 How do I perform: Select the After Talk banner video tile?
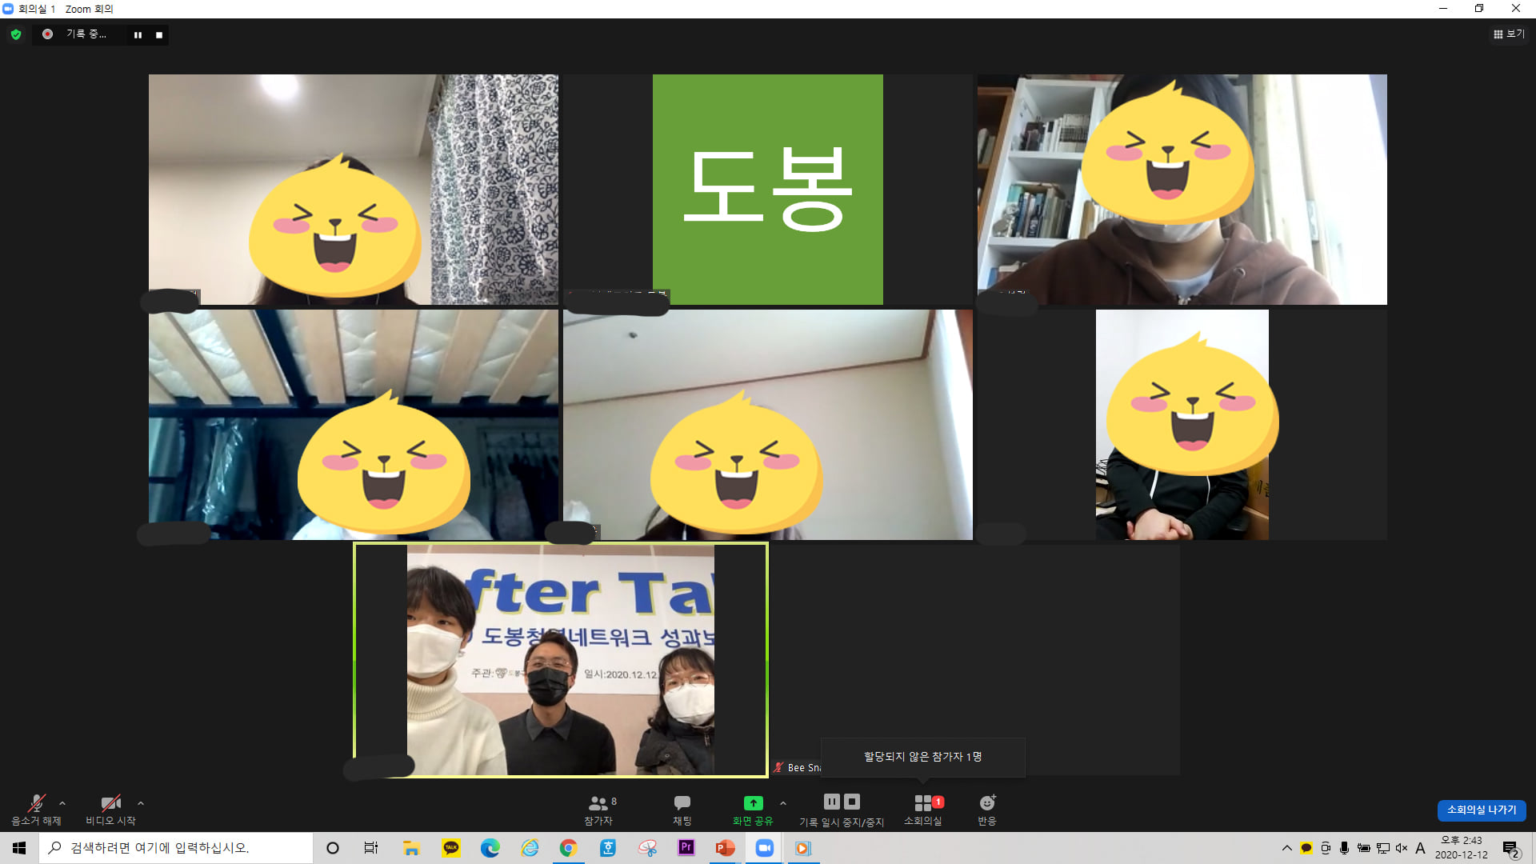tap(561, 660)
